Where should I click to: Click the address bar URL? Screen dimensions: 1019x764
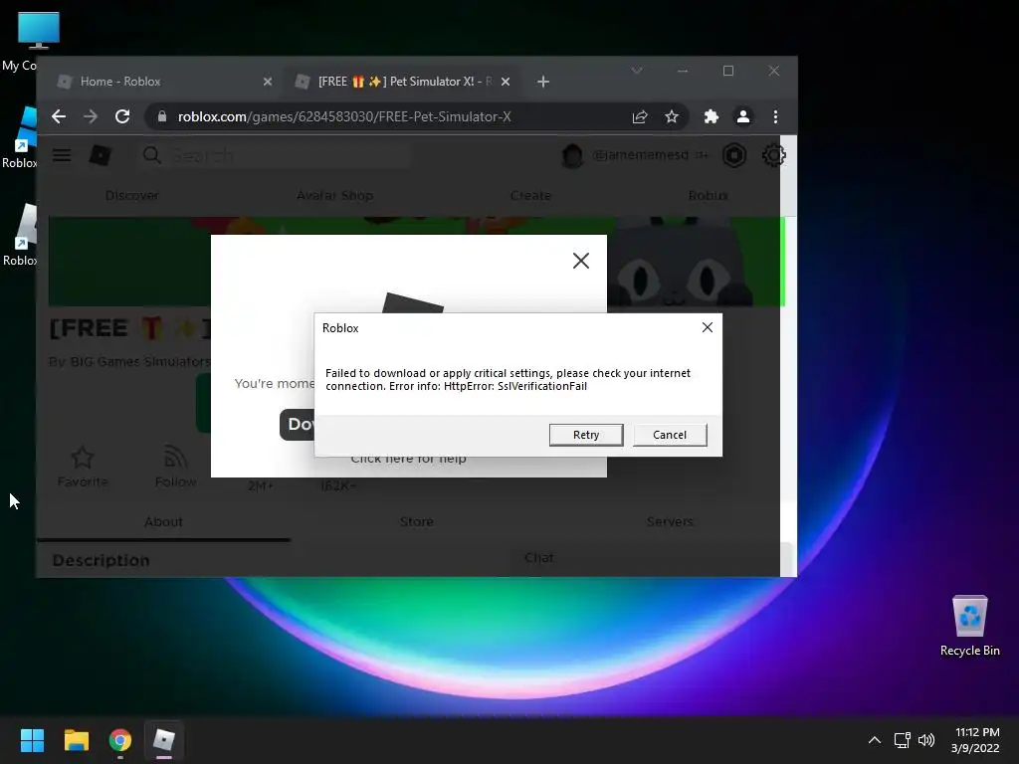pos(344,117)
